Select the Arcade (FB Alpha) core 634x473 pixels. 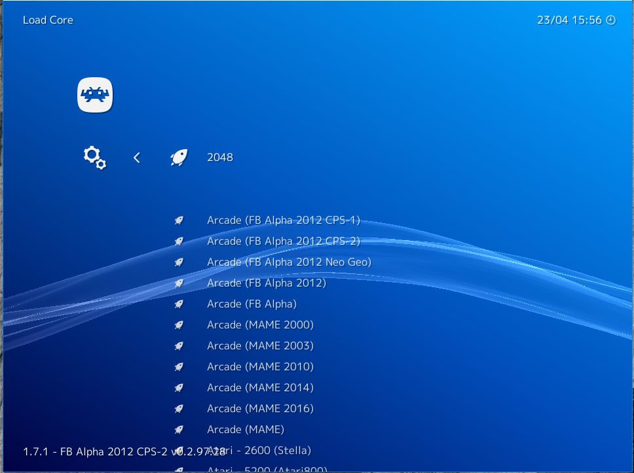pyautogui.click(x=252, y=304)
